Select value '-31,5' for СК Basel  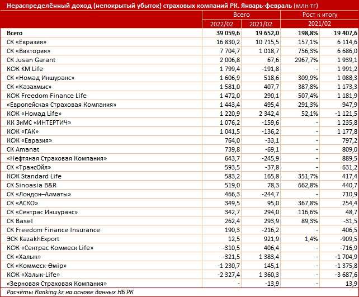[349, 221]
